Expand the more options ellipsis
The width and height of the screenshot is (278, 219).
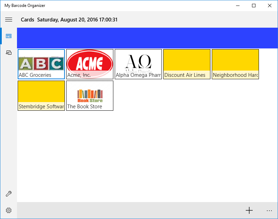pyautogui.click(x=269, y=210)
